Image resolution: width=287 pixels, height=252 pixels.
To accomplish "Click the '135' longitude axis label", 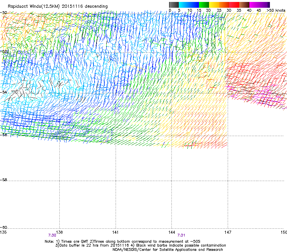I will point(3,232).
